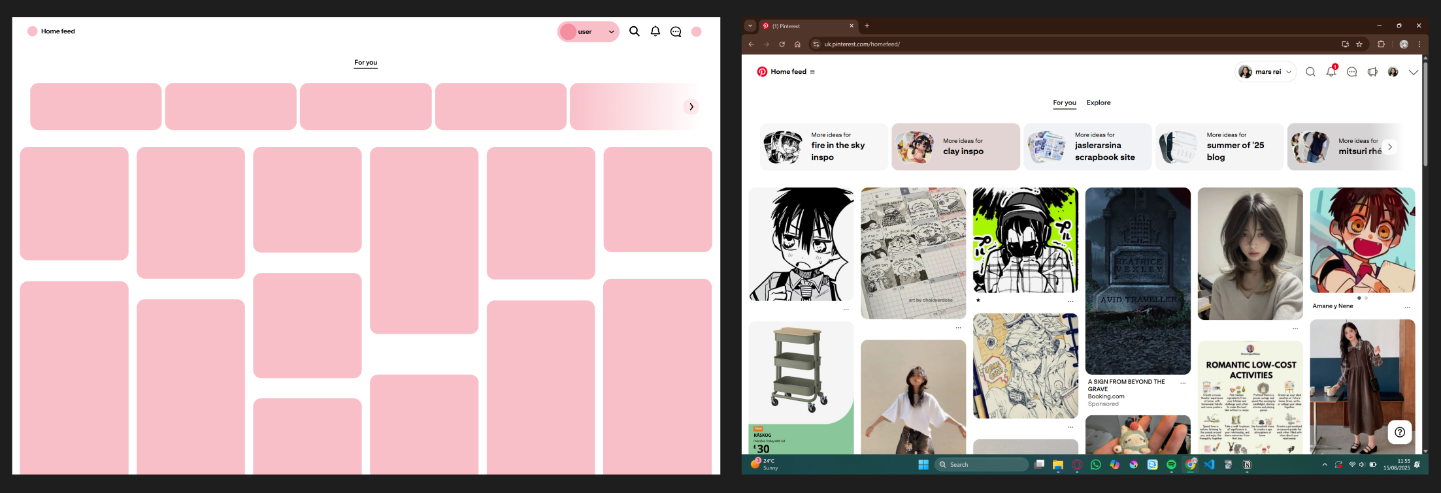This screenshot has height=493, width=1441.
Task: Reload the Pinterest page
Action: [x=782, y=44]
